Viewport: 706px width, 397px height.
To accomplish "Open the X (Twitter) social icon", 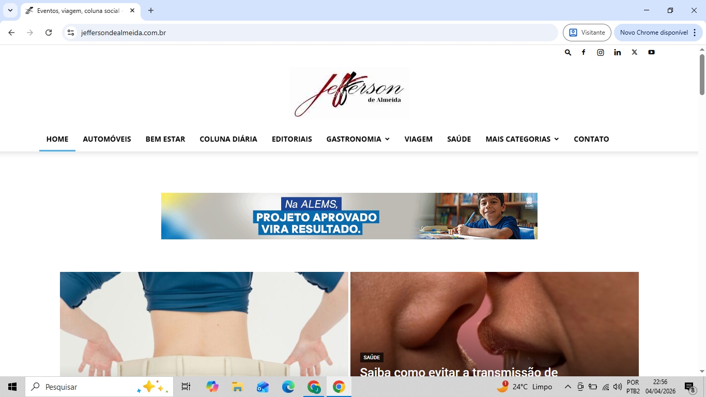I will coord(635,52).
